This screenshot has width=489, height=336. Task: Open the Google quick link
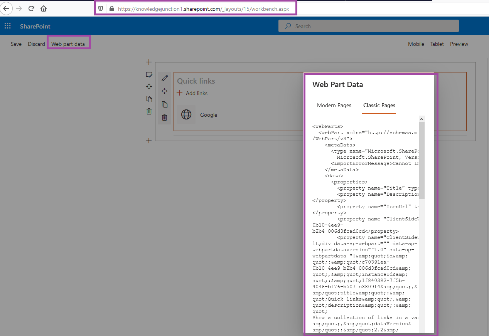[209, 115]
